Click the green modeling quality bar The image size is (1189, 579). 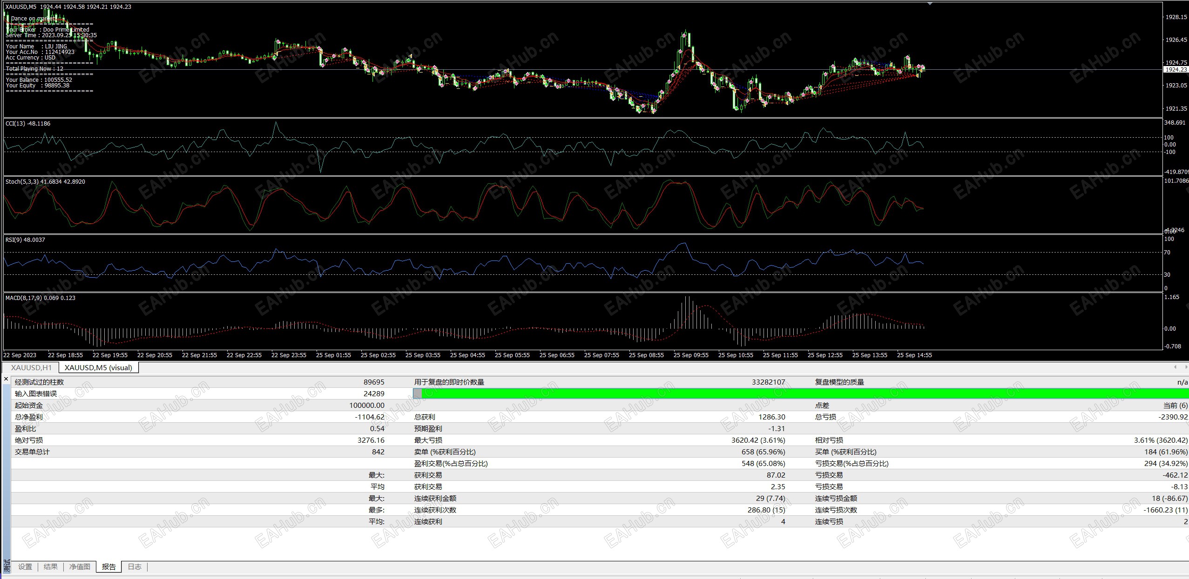(801, 393)
